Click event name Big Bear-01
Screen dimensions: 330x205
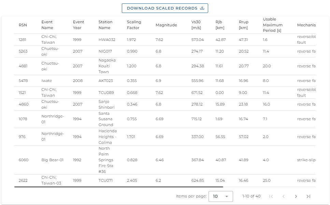tap(53, 160)
